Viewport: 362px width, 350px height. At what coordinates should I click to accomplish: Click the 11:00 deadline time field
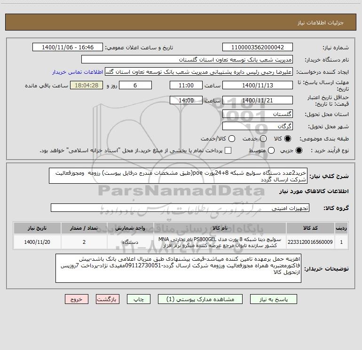pyautogui.click(x=186, y=85)
